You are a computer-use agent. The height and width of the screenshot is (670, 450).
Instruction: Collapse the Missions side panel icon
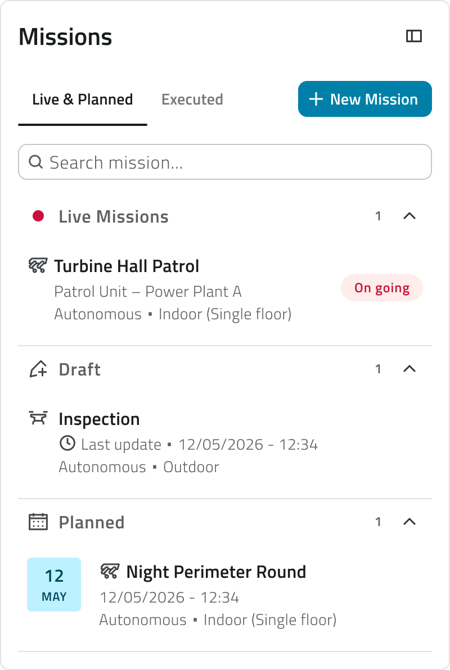(413, 37)
